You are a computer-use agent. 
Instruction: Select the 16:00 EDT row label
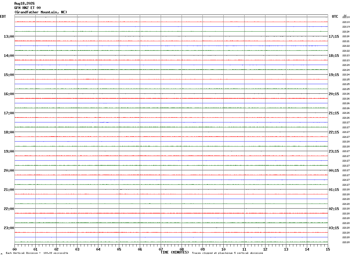pos(9,94)
